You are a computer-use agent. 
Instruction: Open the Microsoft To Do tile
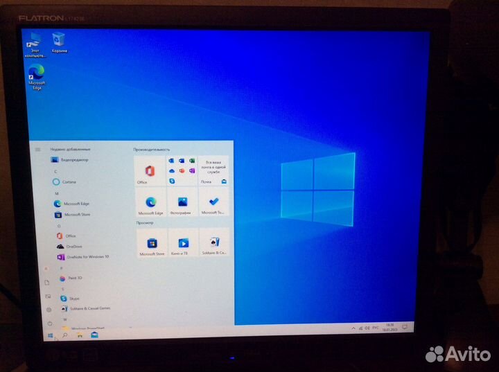[214, 202]
